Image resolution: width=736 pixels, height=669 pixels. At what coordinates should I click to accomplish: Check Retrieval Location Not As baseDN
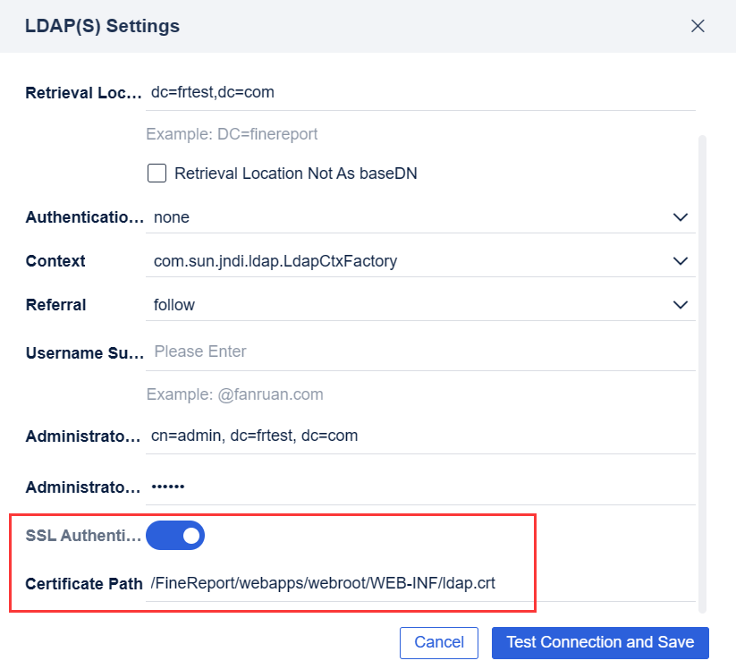pyautogui.click(x=157, y=173)
